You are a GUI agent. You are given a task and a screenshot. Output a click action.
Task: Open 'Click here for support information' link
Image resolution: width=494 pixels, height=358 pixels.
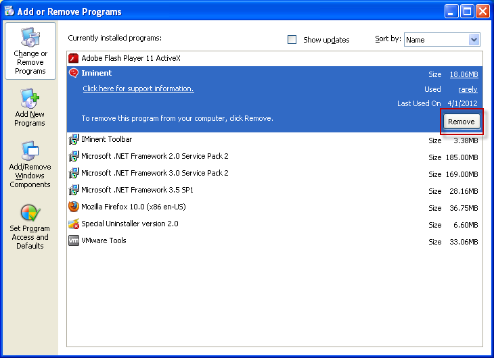pos(138,88)
